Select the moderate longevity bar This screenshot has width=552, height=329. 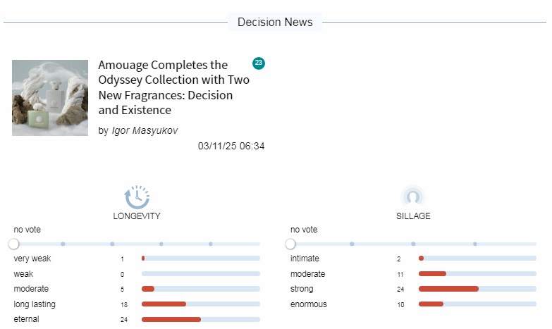coord(201,289)
